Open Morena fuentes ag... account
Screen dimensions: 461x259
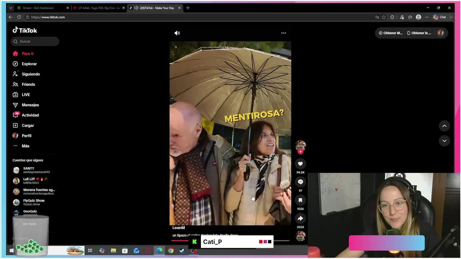coord(34,192)
